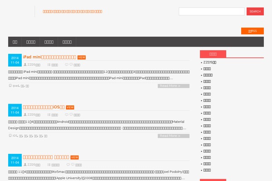Open the second item in dark navigation bar
The width and height of the screenshot is (272, 181).
coord(31,42)
